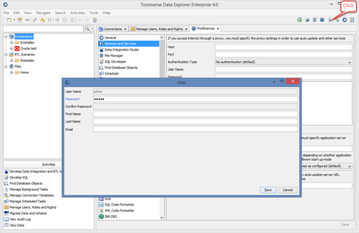The image size is (359, 233).
Task: Click Save in the User dialog
Action: click(x=268, y=190)
